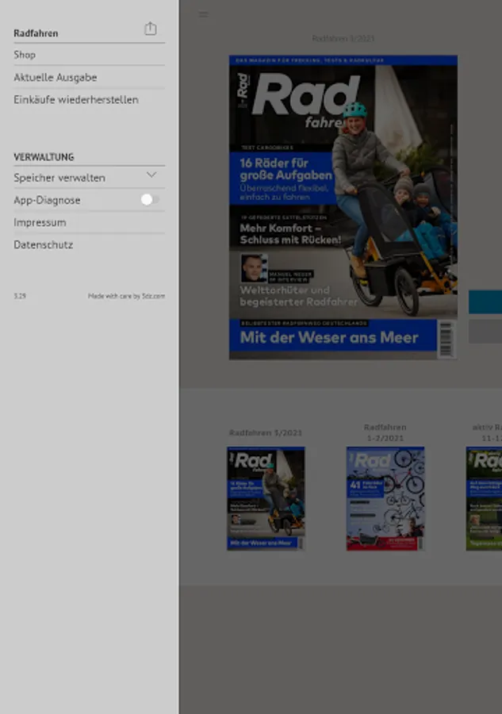
Task: Select Einkäufe wiederherstellen
Action: point(89,99)
